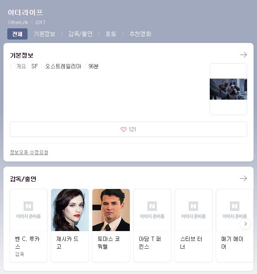Click the 아더라이프 movie title
Image resolution: width=257 pixels, height=274 pixels.
[x=25, y=12]
